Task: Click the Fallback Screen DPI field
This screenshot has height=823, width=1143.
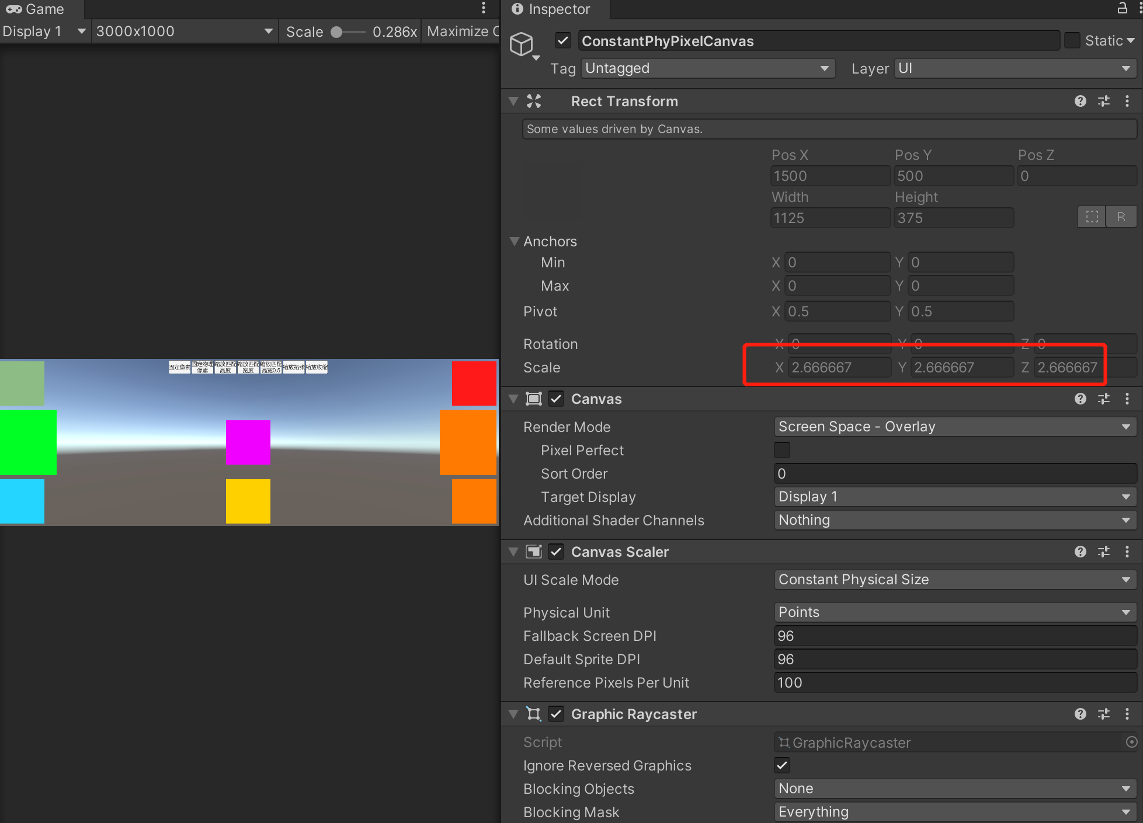Action: pyautogui.click(x=954, y=636)
